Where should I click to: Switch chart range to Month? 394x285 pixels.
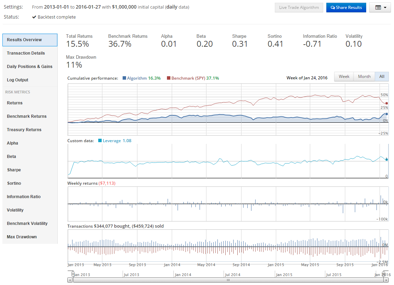pyautogui.click(x=364, y=77)
